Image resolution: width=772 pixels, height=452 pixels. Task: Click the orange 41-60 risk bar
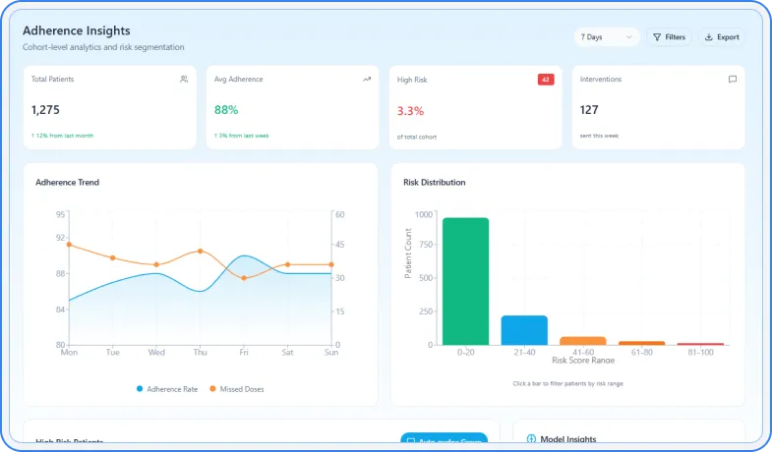pos(582,340)
